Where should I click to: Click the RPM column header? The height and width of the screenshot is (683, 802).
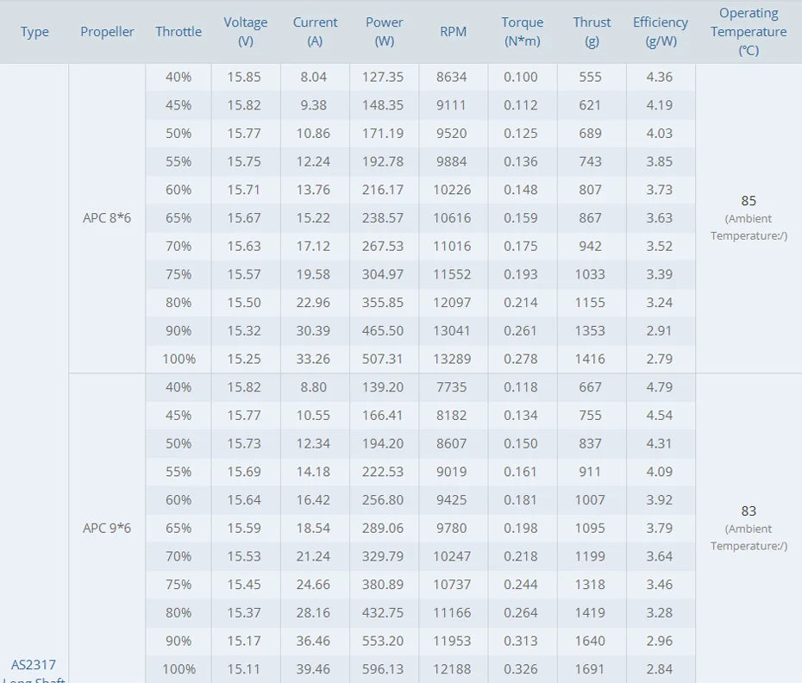coord(453,32)
